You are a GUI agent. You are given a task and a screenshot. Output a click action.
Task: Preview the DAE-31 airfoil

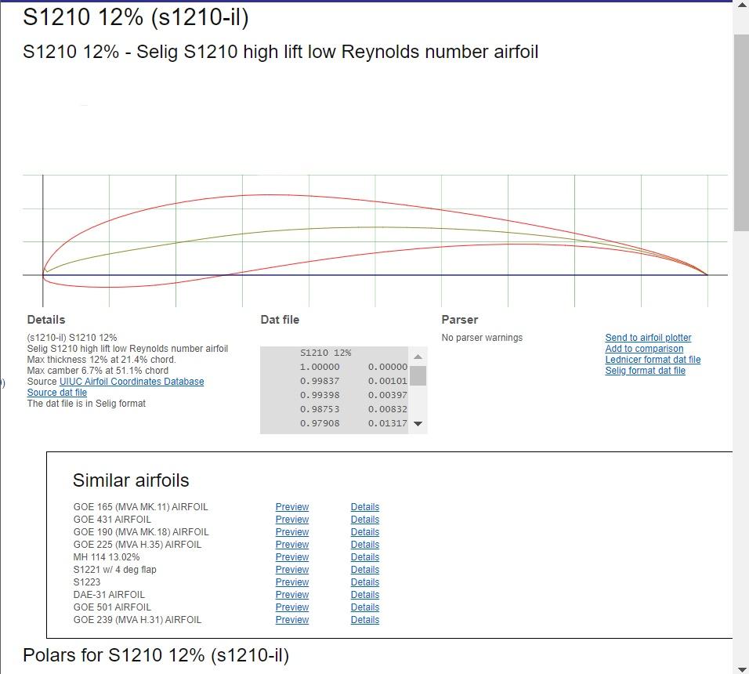click(x=292, y=595)
